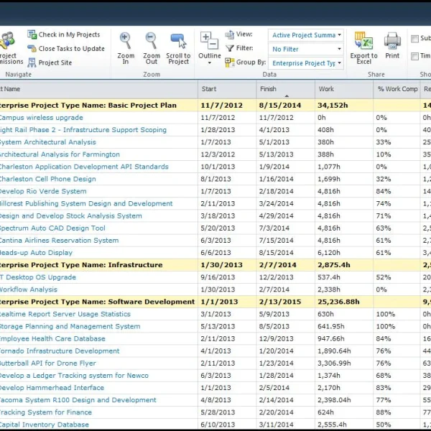Select the Infrastructure group row
The height and width of the screenshot is (431, 431).
tap(215, 265)
